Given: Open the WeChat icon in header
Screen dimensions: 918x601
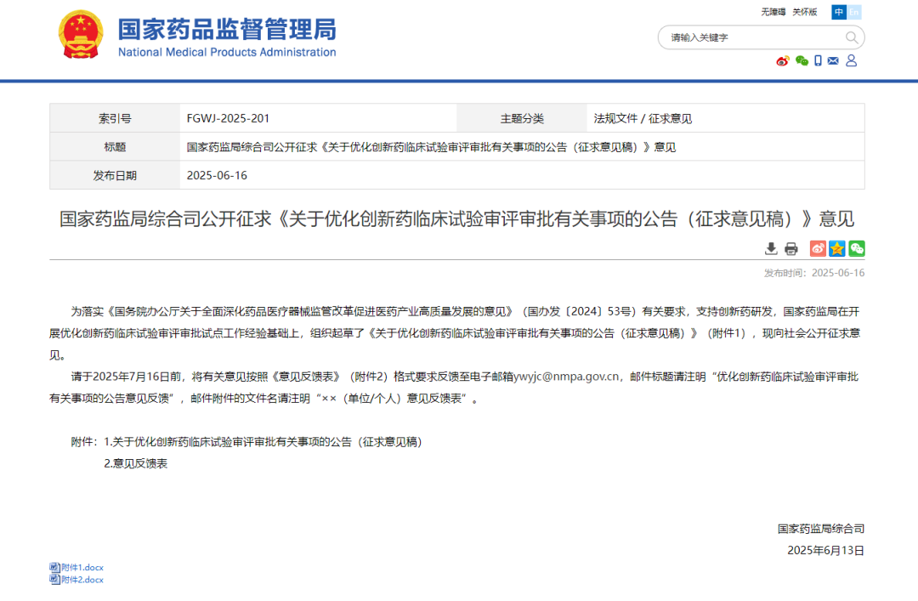Looking at the screenshot, I should pos(802,61).
